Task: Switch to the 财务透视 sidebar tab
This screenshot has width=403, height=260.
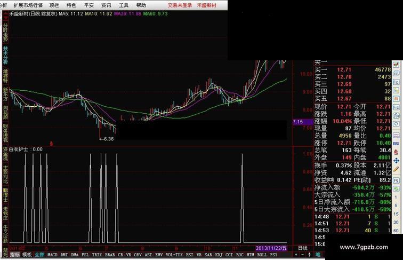Action: click(5, 133)
